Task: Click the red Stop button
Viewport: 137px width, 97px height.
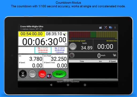Action: [x=42, y=74]
